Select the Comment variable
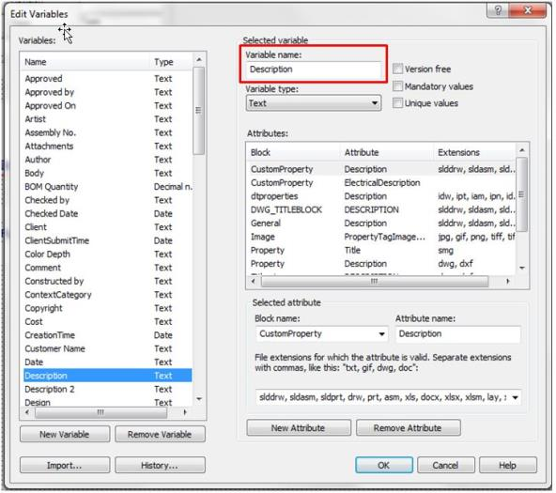Viewport: 556px width, 493px height. (x=107, y=268)
